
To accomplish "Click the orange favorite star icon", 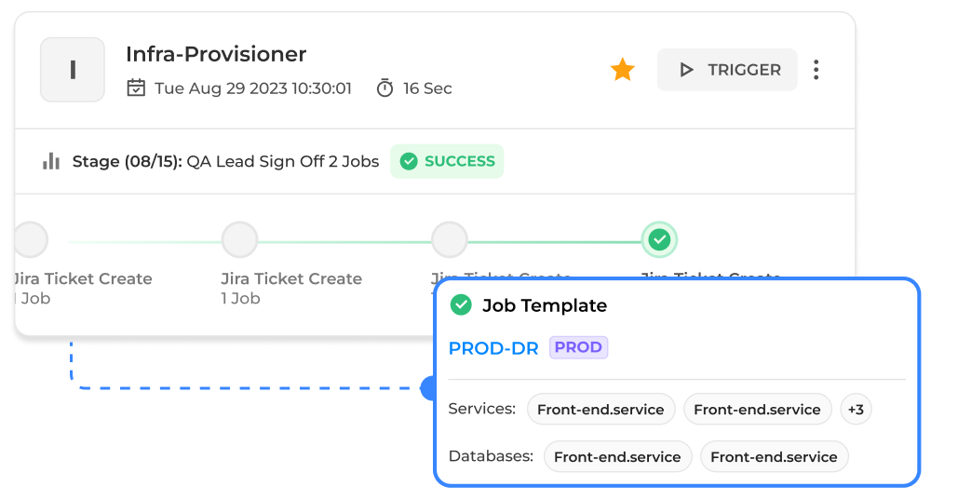I will tap(622, 70).
